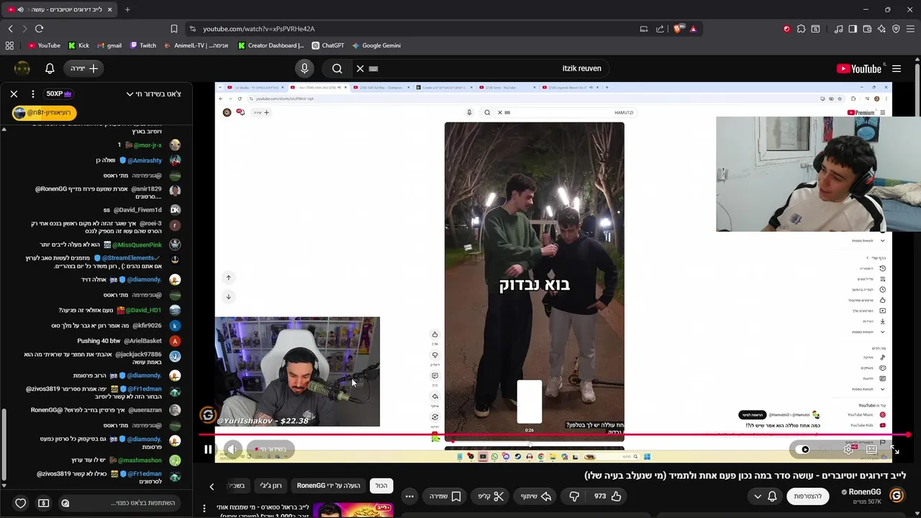Open account avatar menu
This screenshot has height=518, width=921.
point(22,68)
